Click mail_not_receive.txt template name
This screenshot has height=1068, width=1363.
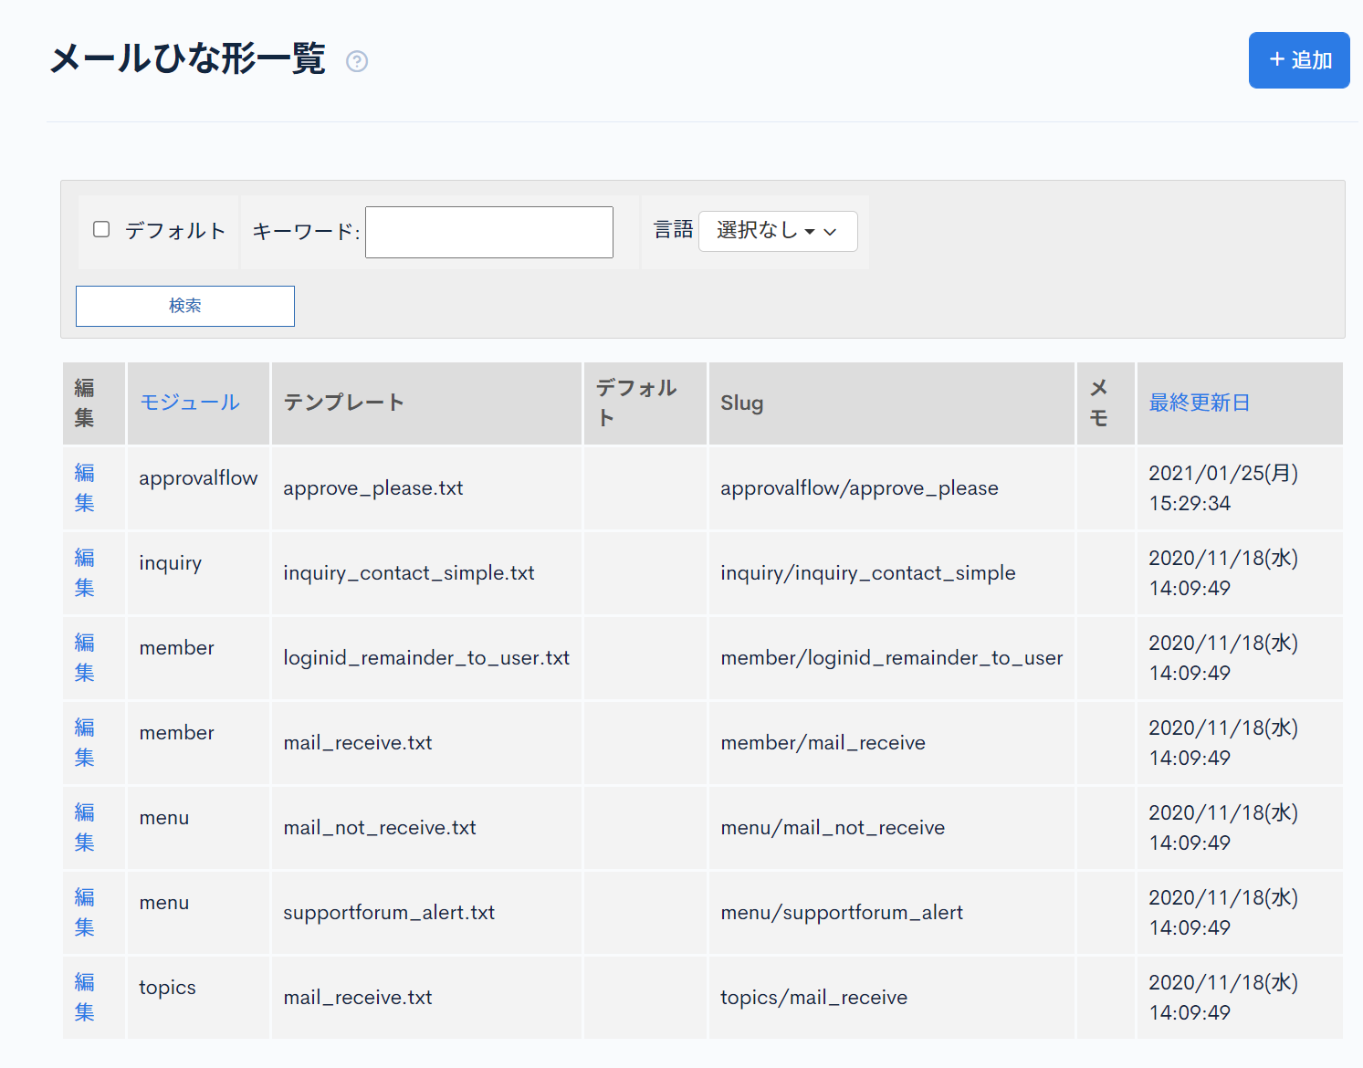click(380, 828)
